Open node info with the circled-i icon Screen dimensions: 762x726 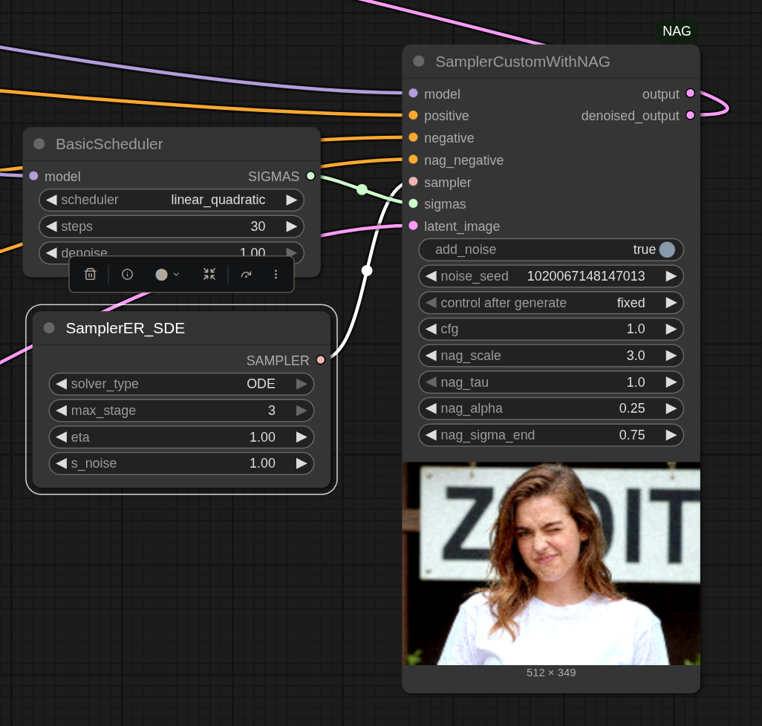click(x=127, y=275)
